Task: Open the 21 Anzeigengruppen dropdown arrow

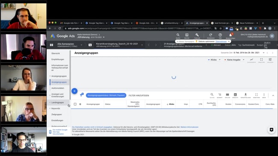Action: click(206, 45)
